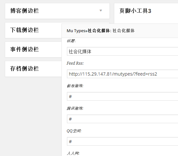Expand the 博客侧边栏 dropdown arrow
Screen dimensions: 178x156
pos(100,11)
